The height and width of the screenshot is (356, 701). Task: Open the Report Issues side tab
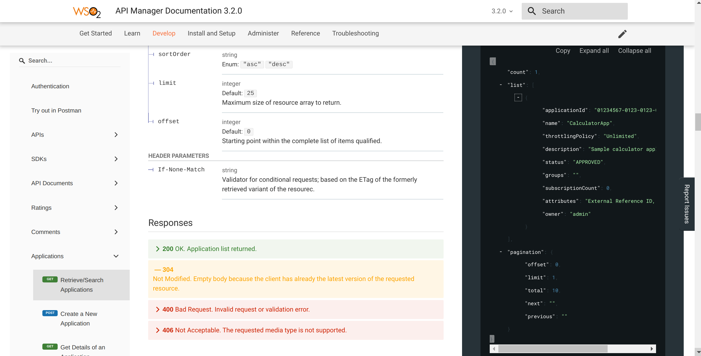(x=687, y=204)
